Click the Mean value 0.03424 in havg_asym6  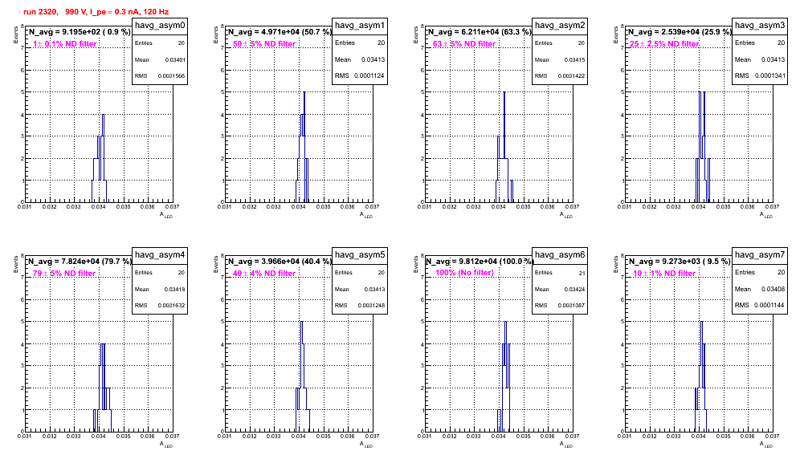(575, 289)
